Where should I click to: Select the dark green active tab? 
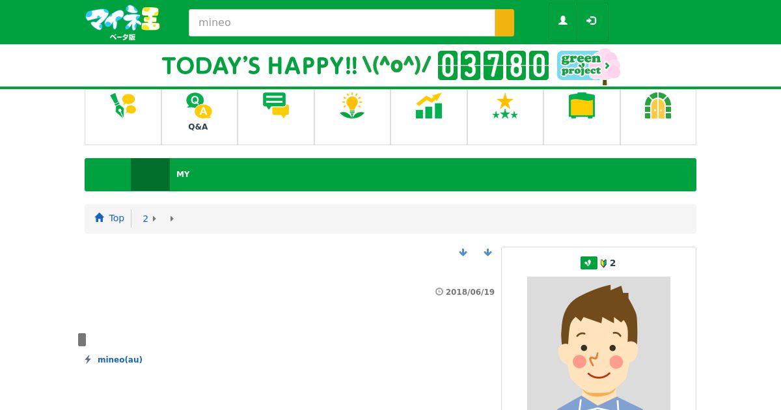coord(150,174)
